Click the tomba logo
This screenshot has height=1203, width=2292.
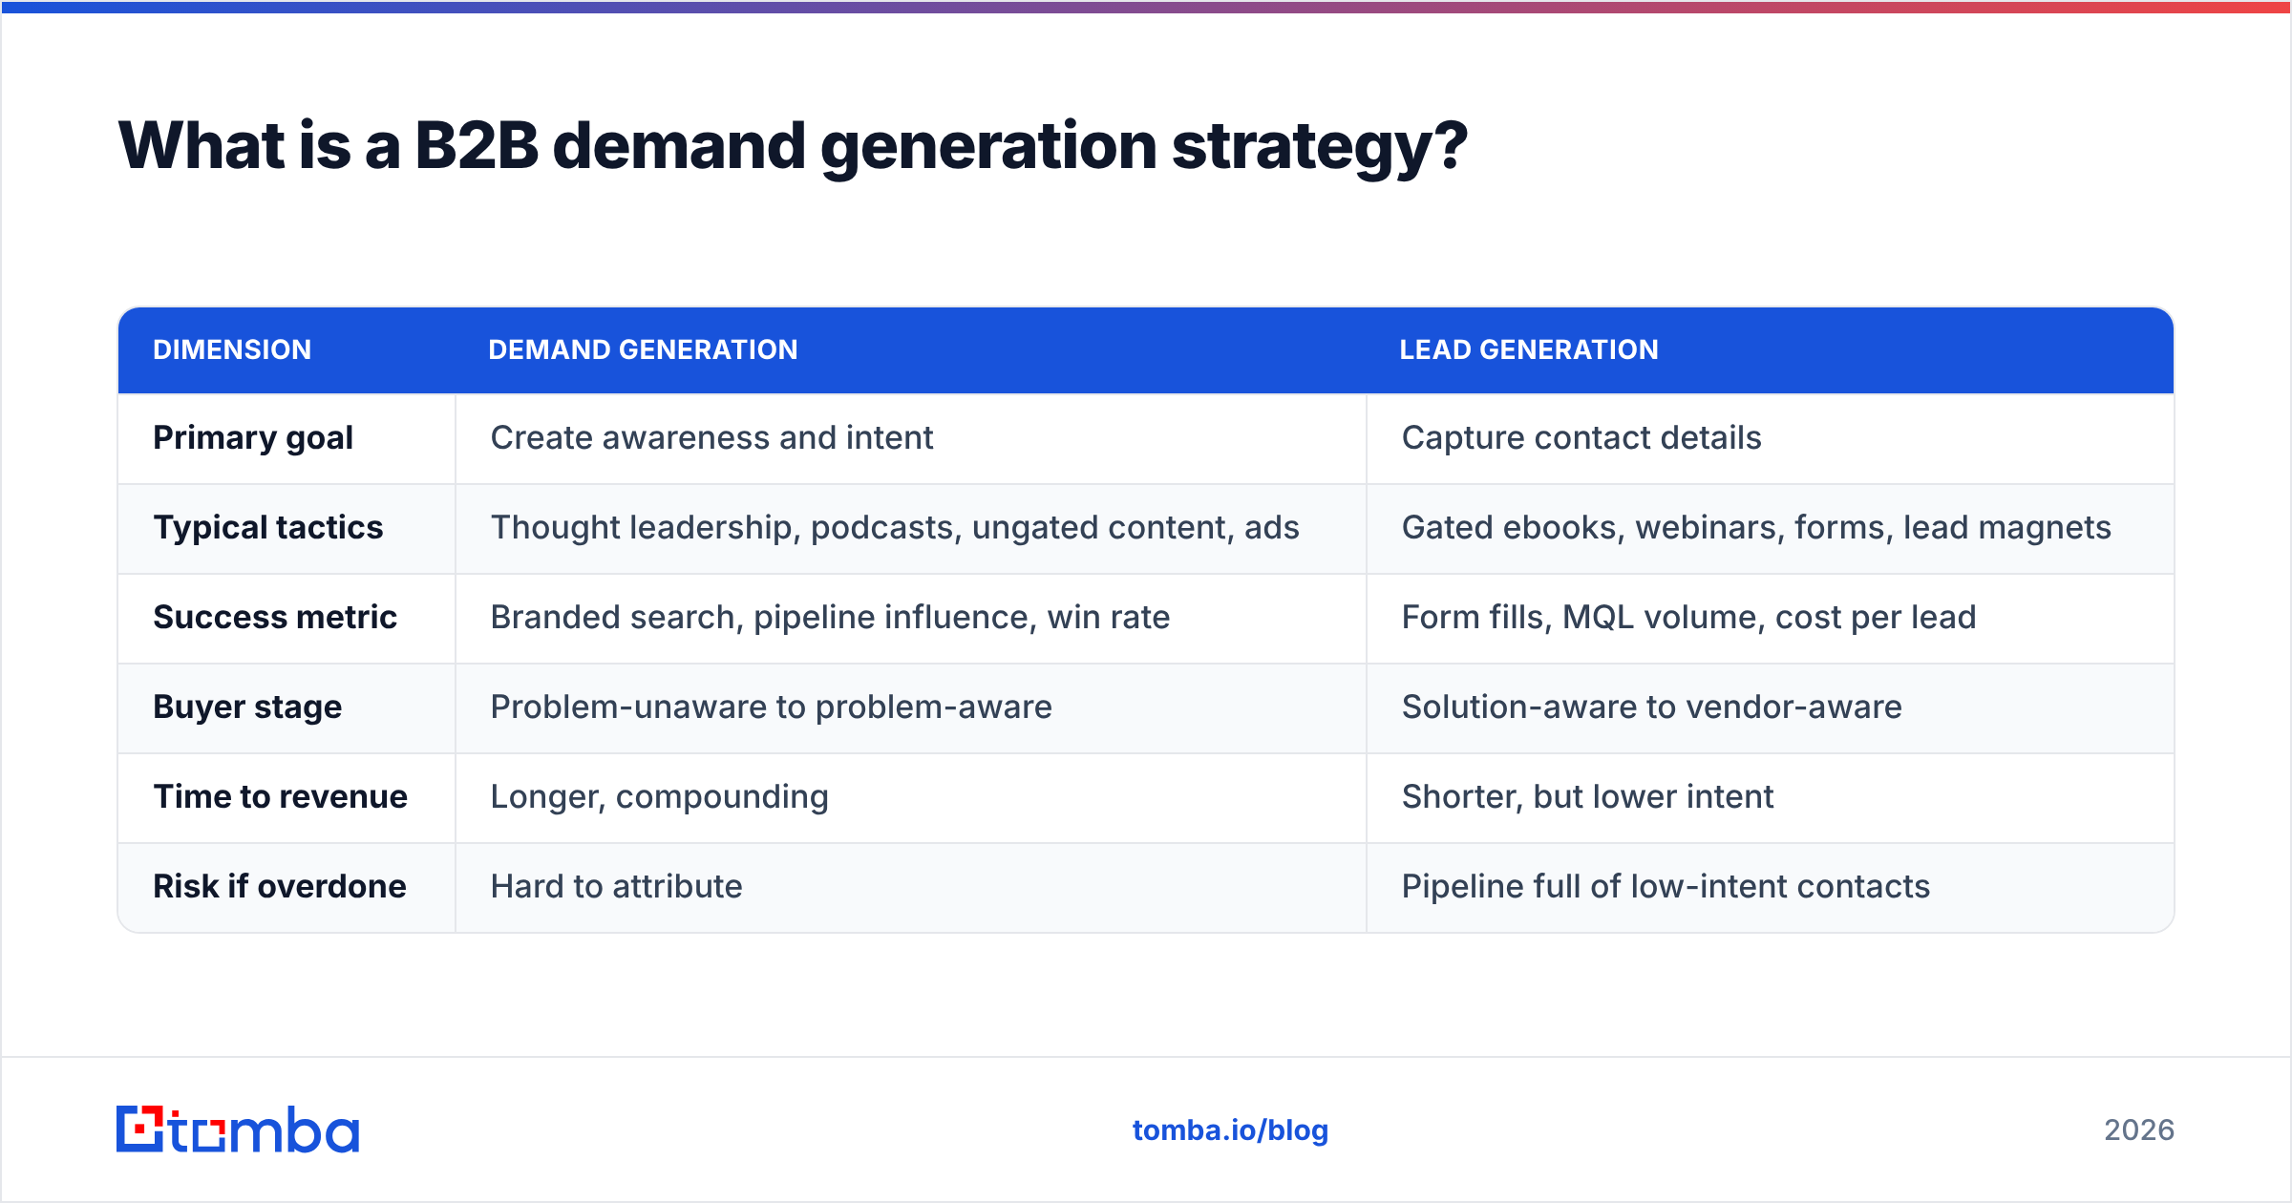pos(238,1129)
